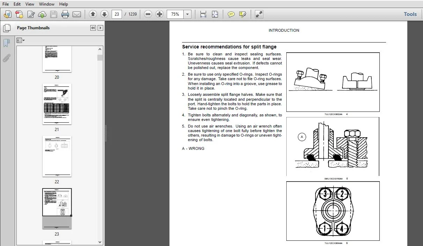Image resolution: width=423 pixels, height=246 pixels.
Task: Open the thumbnails options menu dropdown
Action: [x=21, y=40]
